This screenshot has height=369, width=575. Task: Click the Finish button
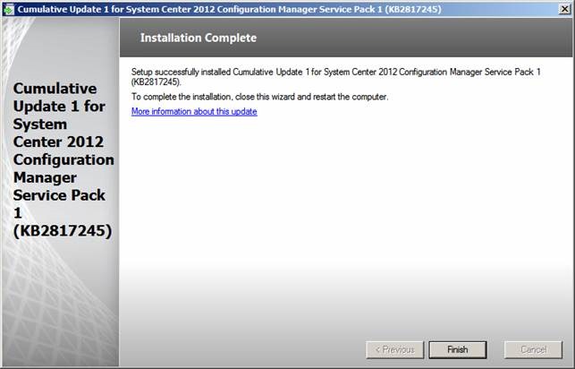(458, 349)
